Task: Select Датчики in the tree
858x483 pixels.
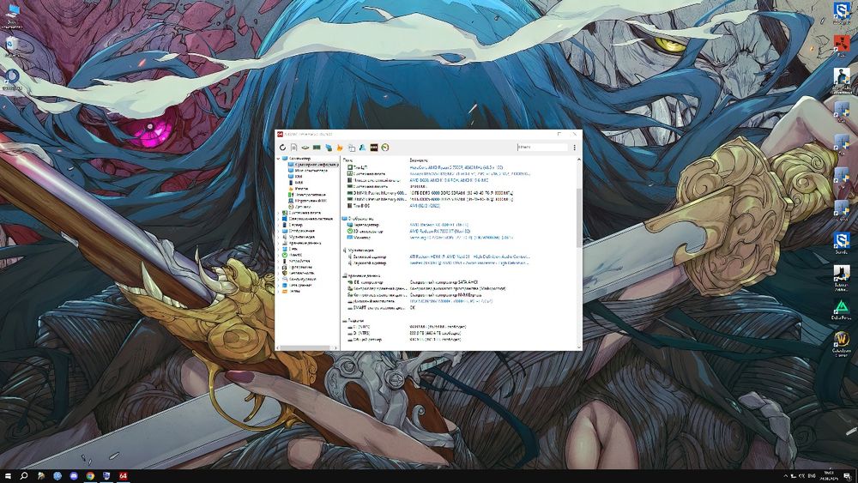Action: 303,207
